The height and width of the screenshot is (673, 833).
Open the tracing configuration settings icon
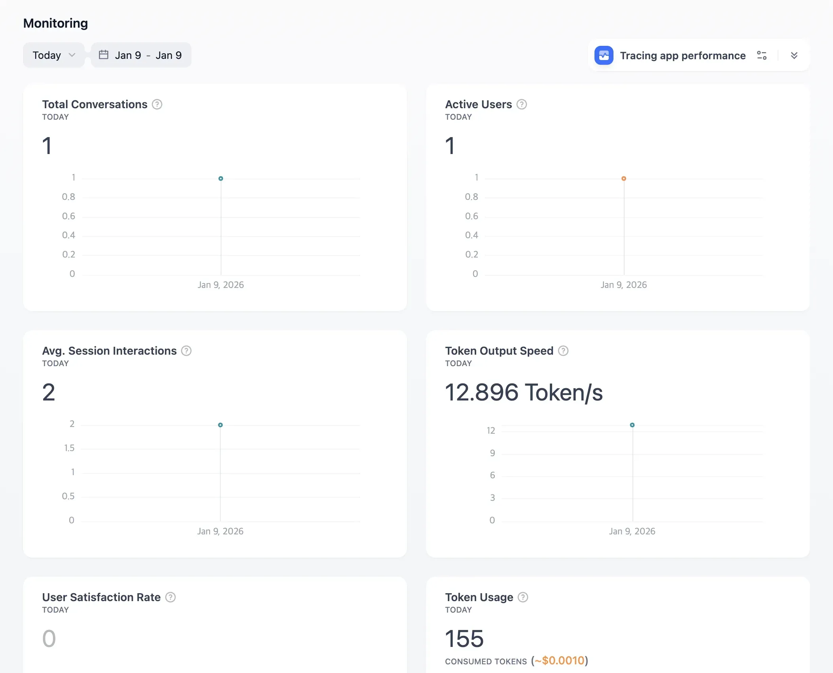762,56
